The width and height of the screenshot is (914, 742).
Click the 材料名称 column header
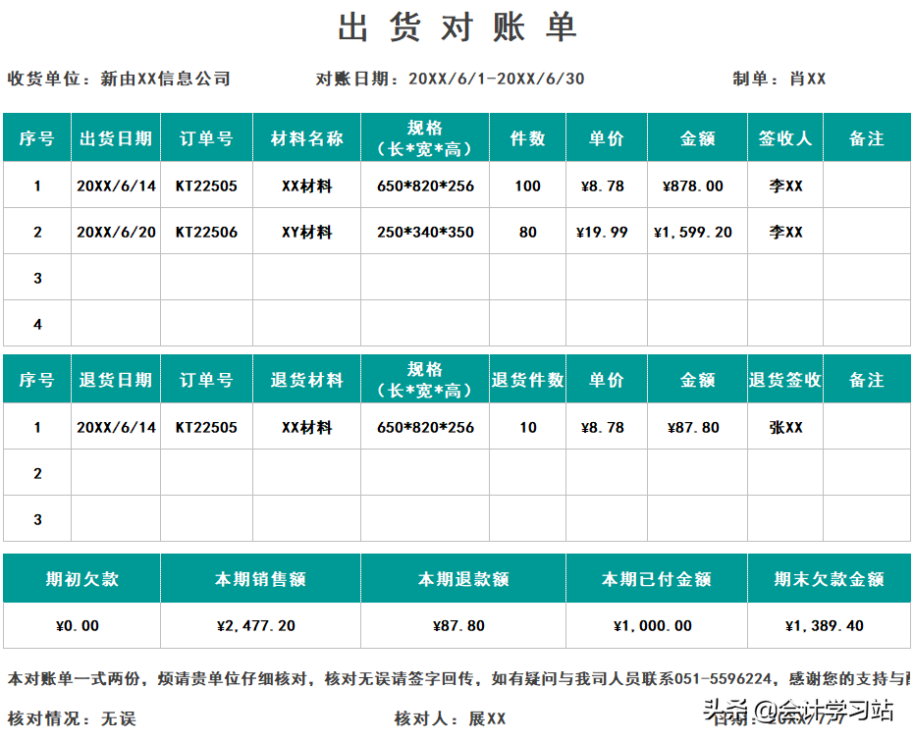pyautogui.click(x=307, y=137)
